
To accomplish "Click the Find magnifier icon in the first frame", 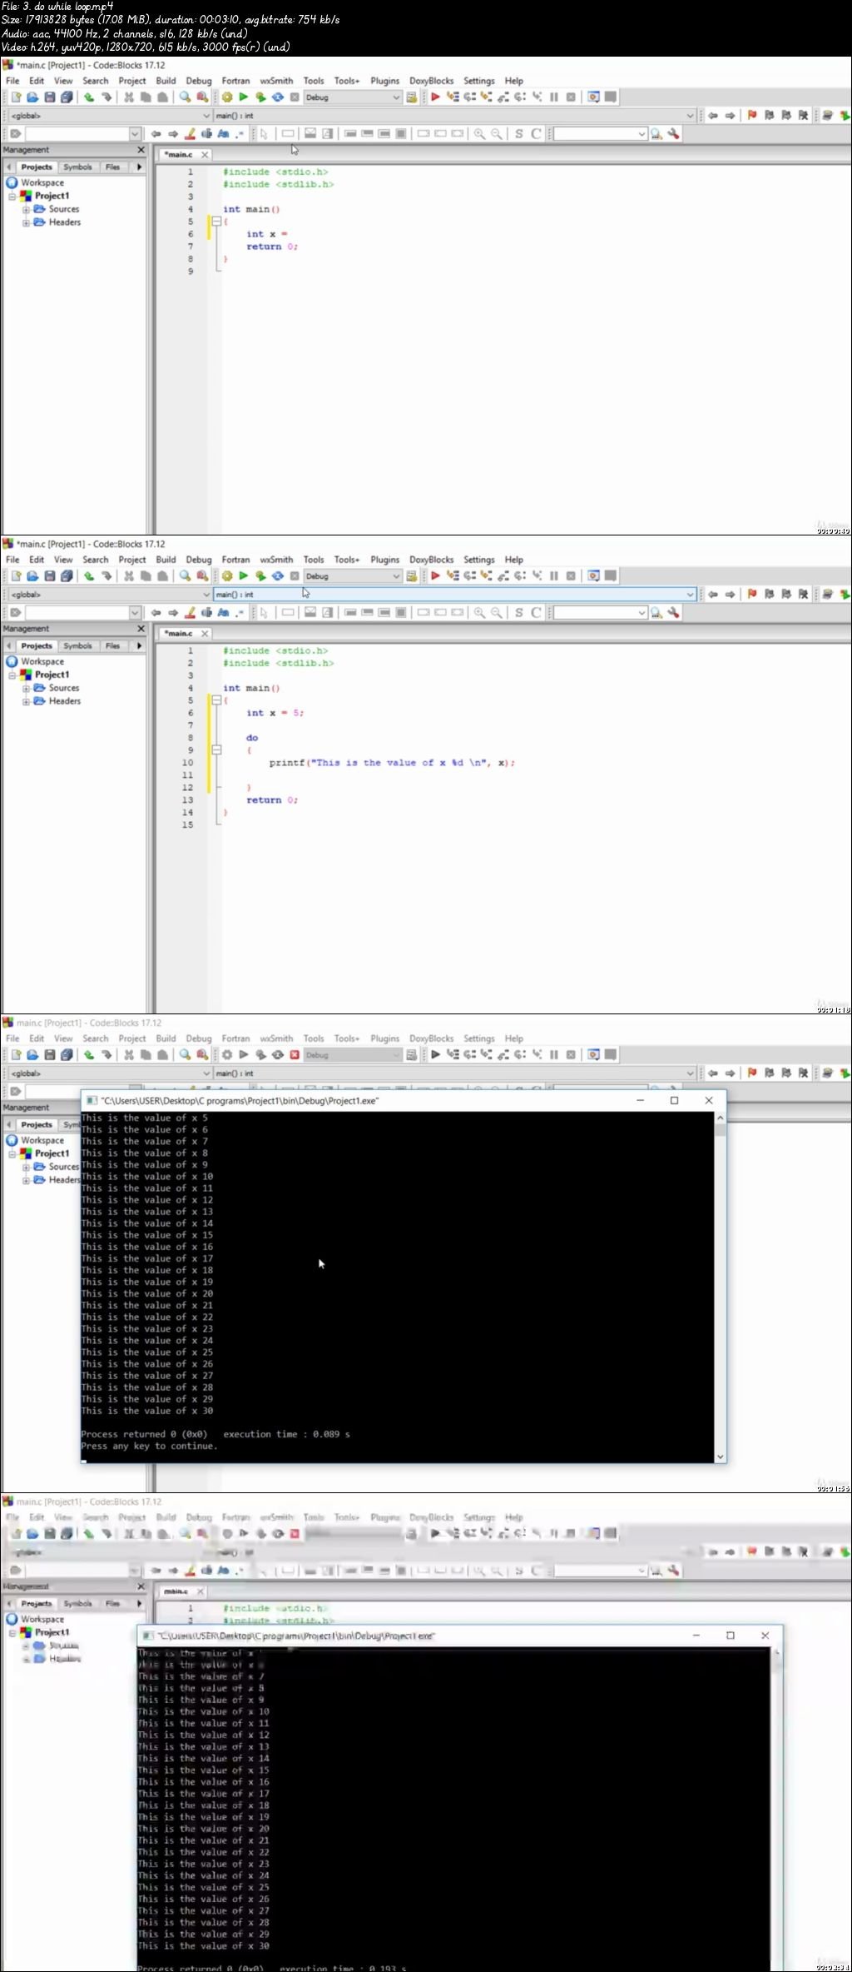I will 185,97.
